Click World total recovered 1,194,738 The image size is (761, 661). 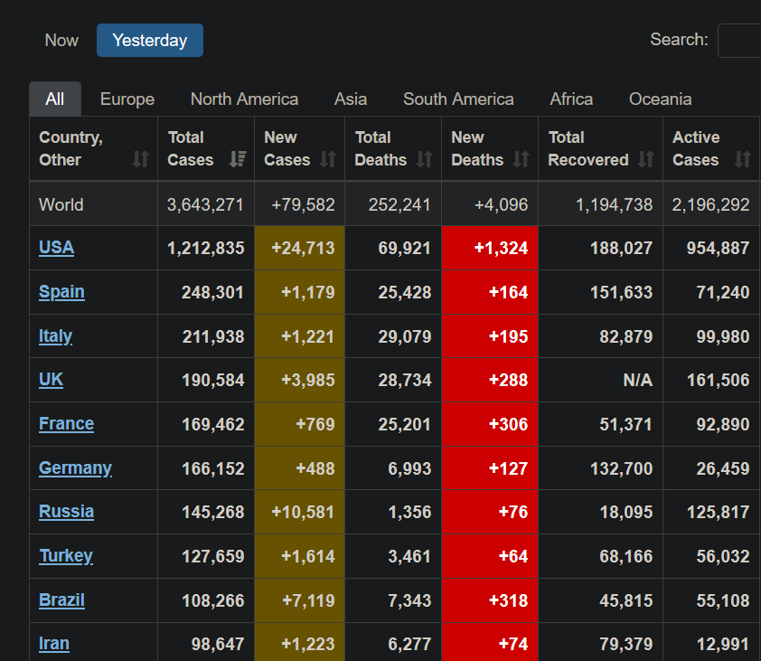[614, 204]
